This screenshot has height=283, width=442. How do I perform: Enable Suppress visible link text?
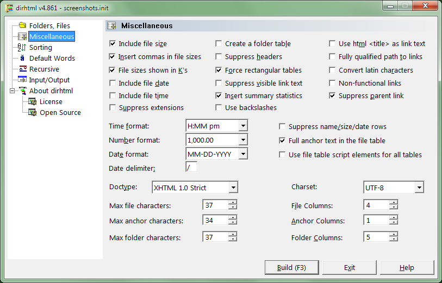coord(219,83)
